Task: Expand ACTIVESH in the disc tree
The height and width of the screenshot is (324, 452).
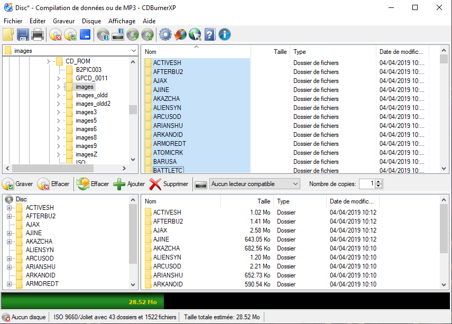Action: [9, 208]
